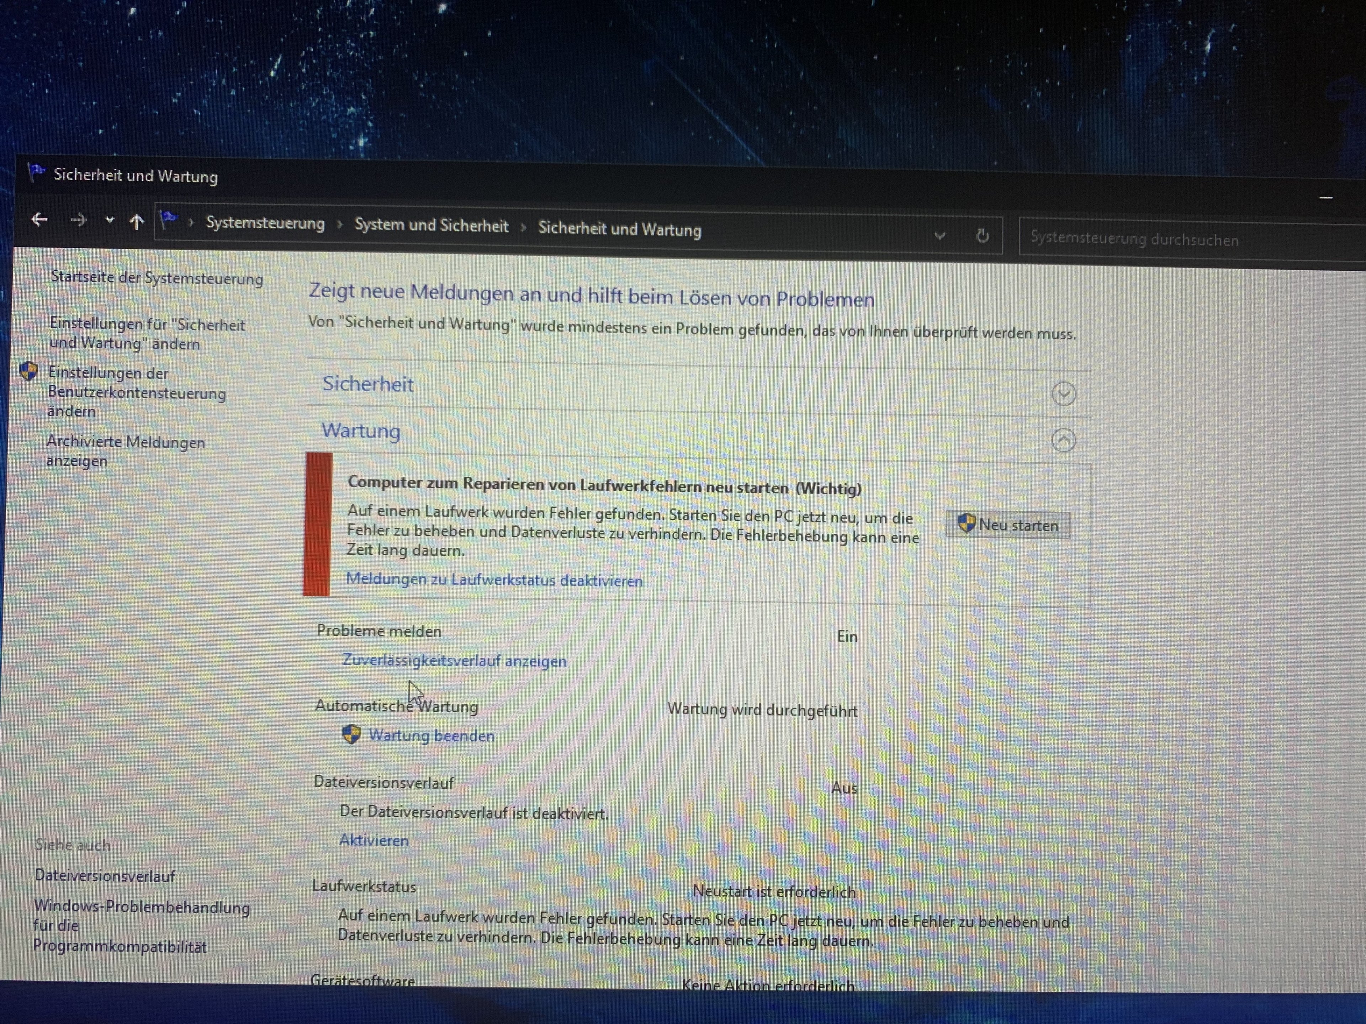
Task: Click the up-one-level arrow icon
Action: (137, 222)
